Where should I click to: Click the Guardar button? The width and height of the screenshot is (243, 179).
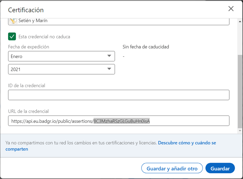point(220,168)
